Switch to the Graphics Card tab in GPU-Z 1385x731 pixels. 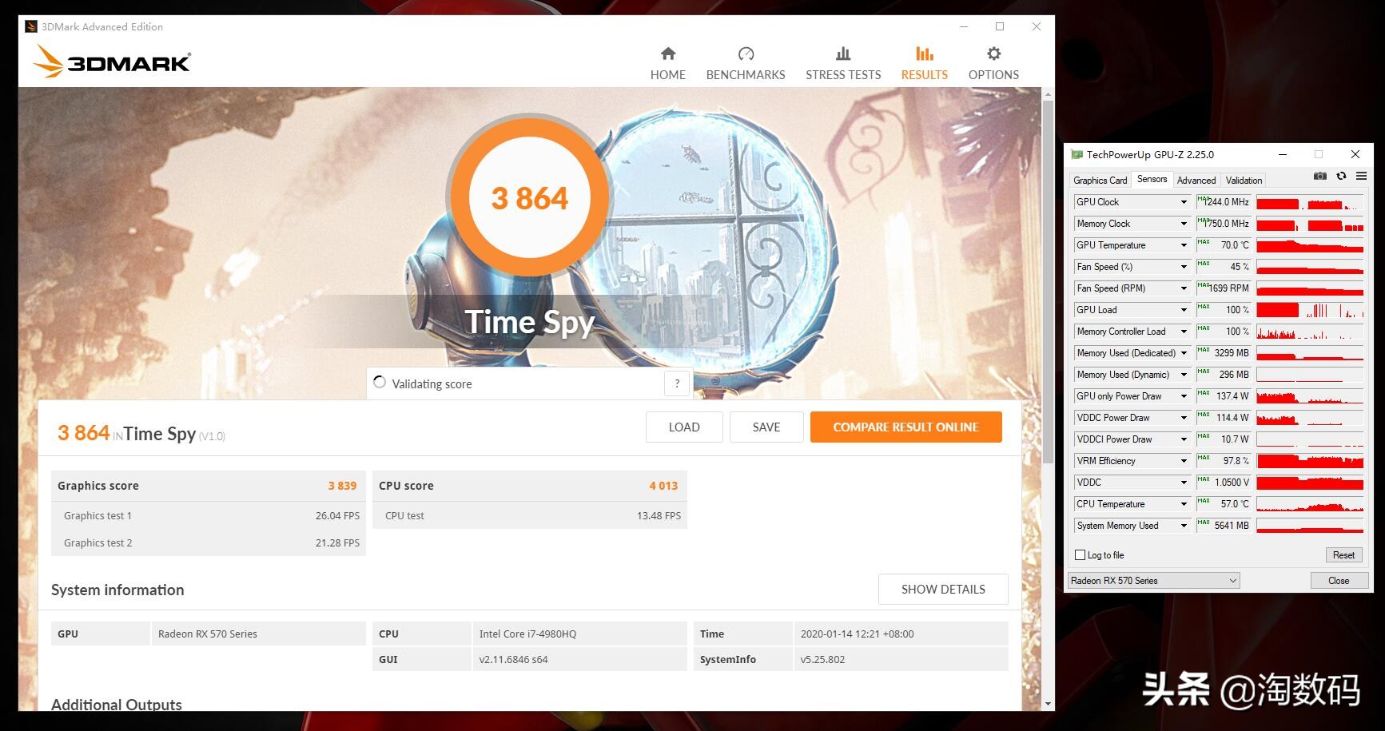click(x=1100, y=181)
